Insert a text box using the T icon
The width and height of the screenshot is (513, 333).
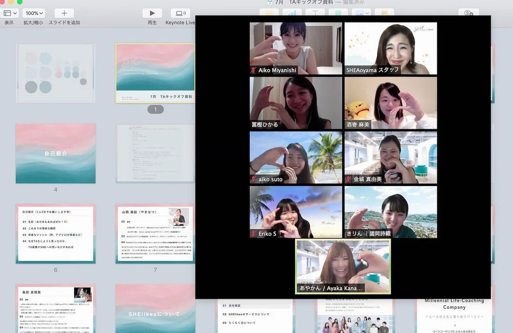[x=316, y=13]
